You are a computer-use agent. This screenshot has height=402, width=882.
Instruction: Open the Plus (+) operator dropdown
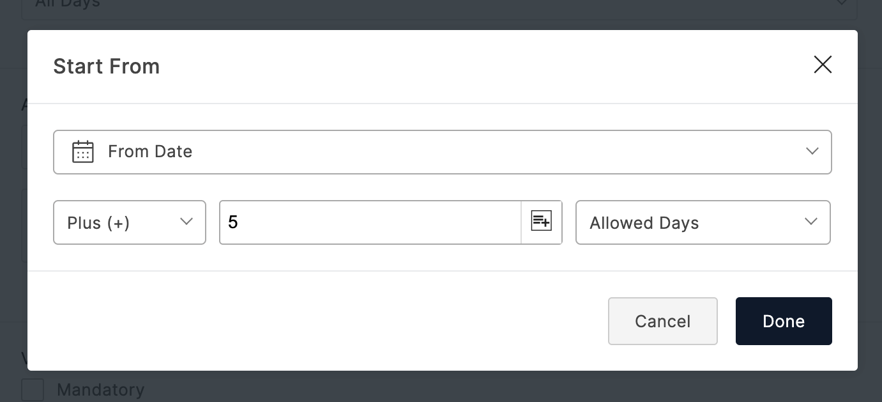tap(130, 222)
